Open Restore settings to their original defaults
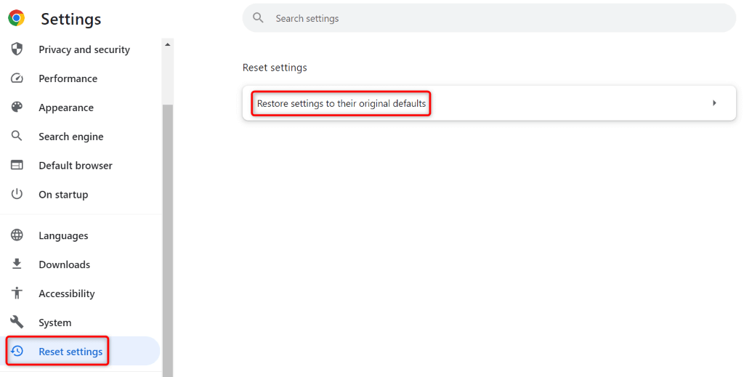The width and height of the screenshot is (744, 377). point(341,104)
